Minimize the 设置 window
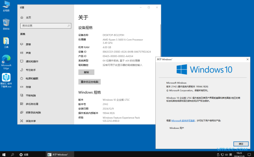The height and width of the screenshot is (157, 254). click(x=141, y=8)
